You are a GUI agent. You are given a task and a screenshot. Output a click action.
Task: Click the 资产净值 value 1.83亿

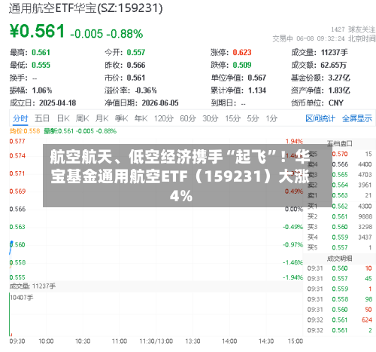(339, 90)
